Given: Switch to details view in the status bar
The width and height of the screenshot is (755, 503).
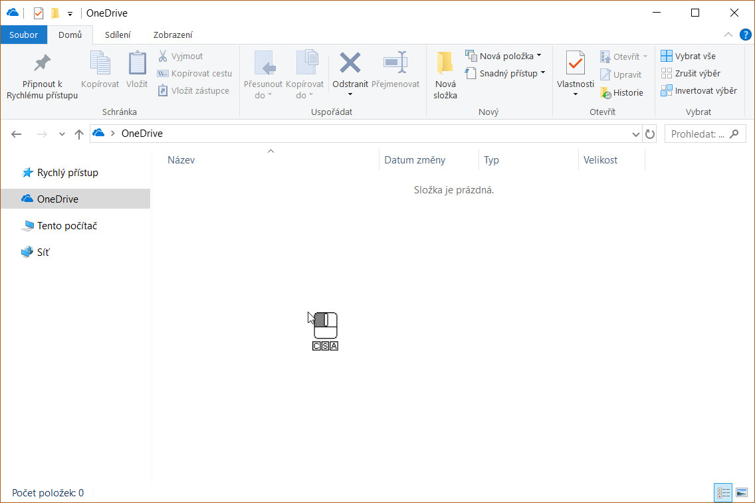Looking at the screenshot, I should click(722, 493).
